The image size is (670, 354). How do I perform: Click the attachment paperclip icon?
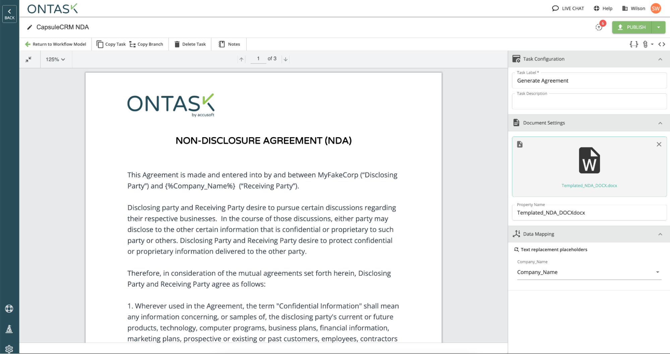click(645, 44)
